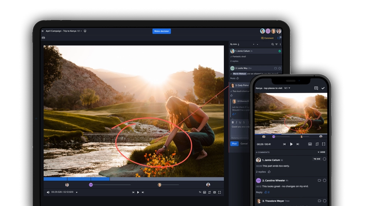Click the Make decision button
This screenshot has width=365, height=206.
161,31
